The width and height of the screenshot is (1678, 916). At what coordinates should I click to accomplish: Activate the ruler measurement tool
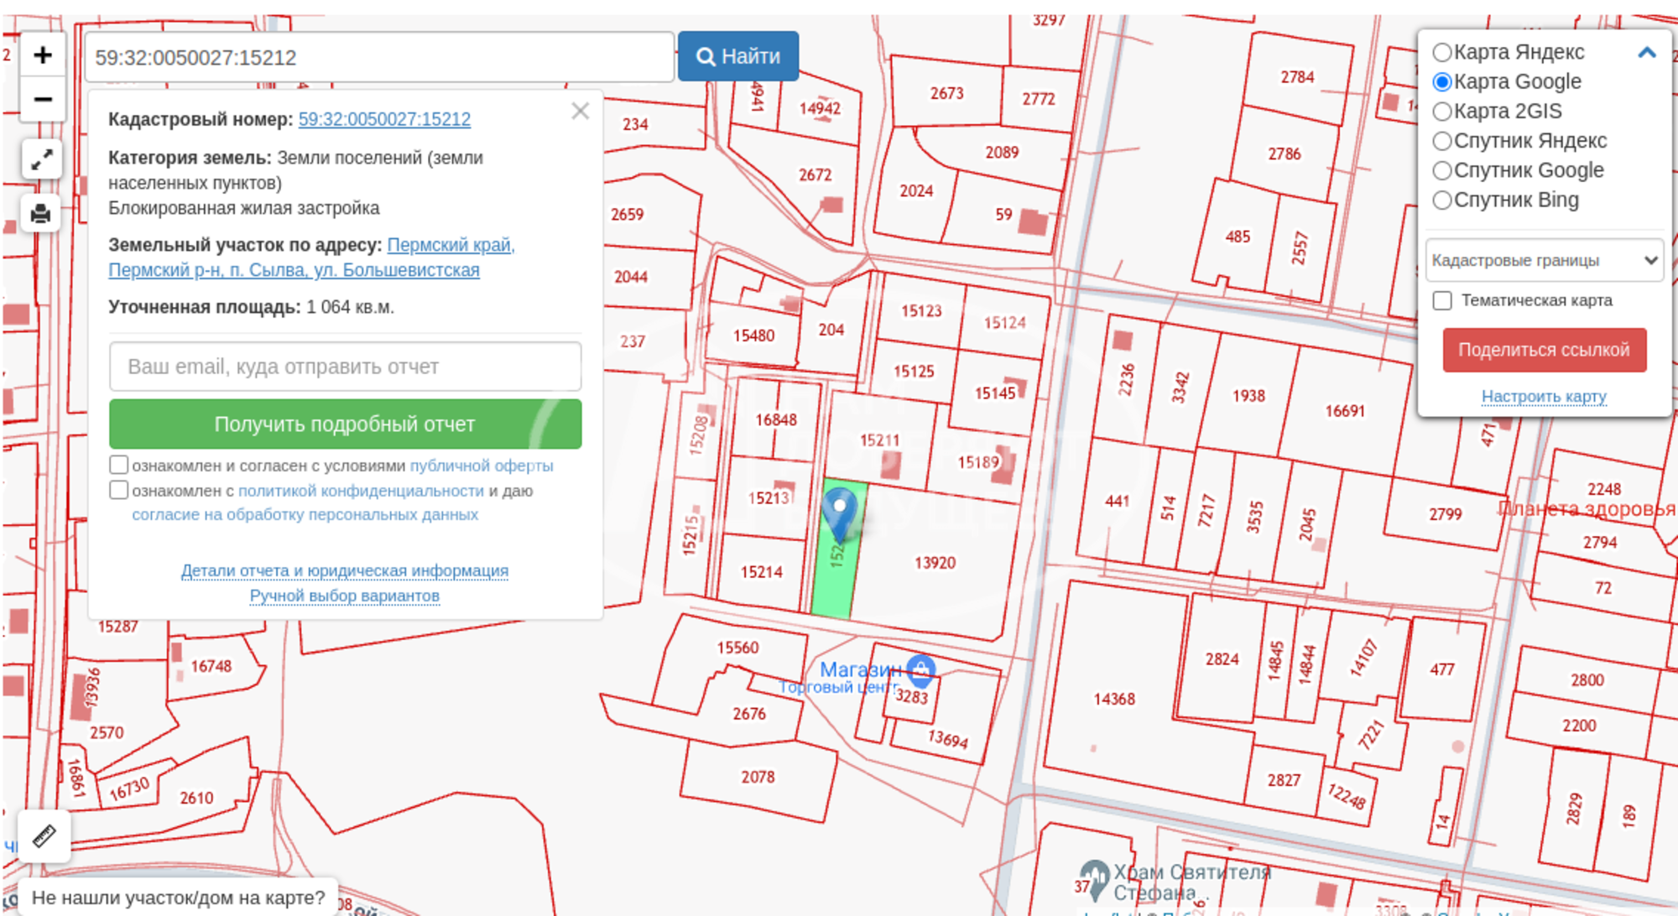pos(44,835)
